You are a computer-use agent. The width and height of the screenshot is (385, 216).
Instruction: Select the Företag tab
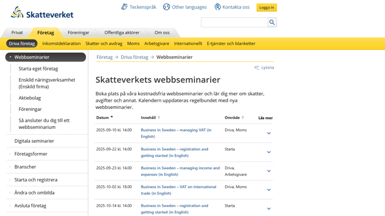pos(46,32)
